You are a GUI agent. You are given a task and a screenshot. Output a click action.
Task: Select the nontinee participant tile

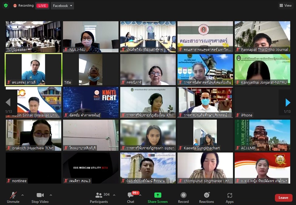33,168
